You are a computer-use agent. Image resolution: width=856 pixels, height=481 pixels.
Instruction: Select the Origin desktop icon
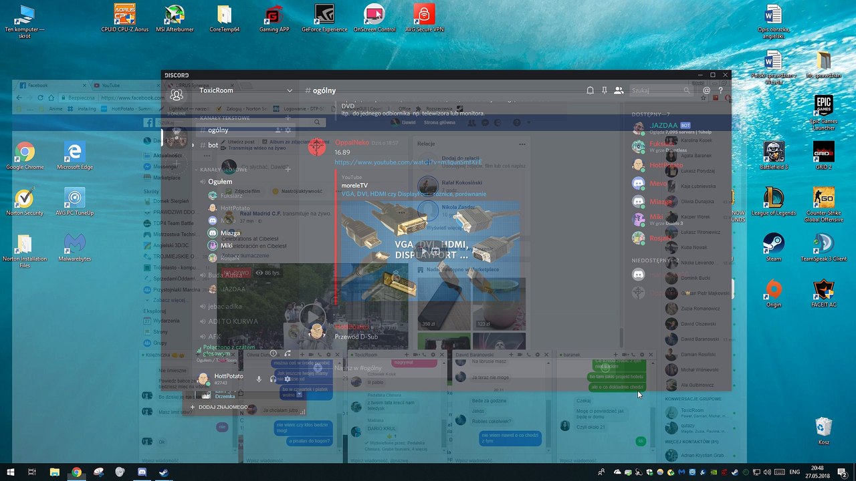point(774,293)
